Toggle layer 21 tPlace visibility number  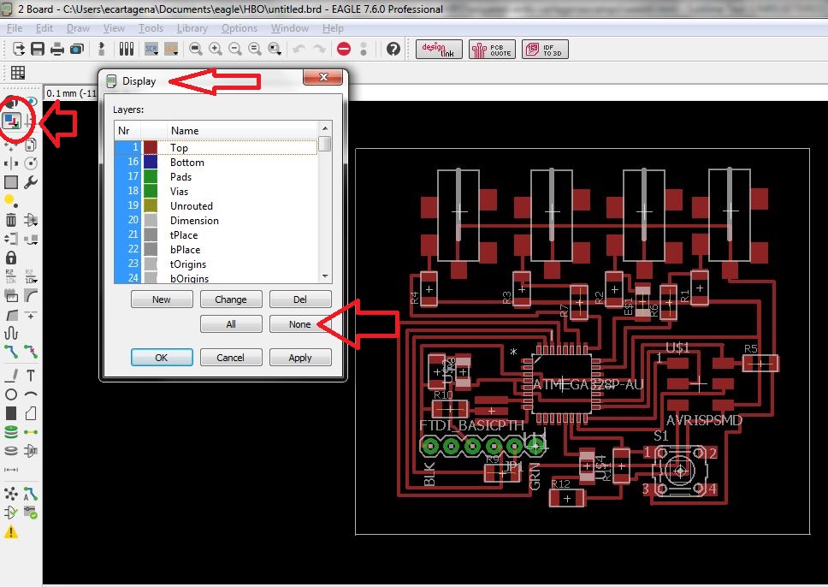127,234
